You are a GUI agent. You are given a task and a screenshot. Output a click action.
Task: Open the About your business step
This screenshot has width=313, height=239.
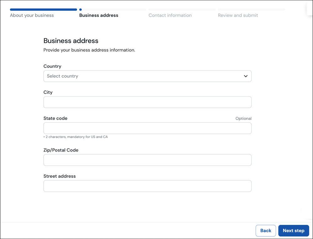point(32,15)
